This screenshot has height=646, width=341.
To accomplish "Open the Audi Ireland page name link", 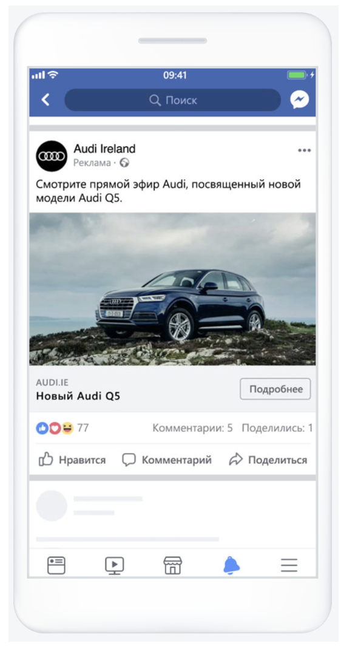I will point(104,149).
